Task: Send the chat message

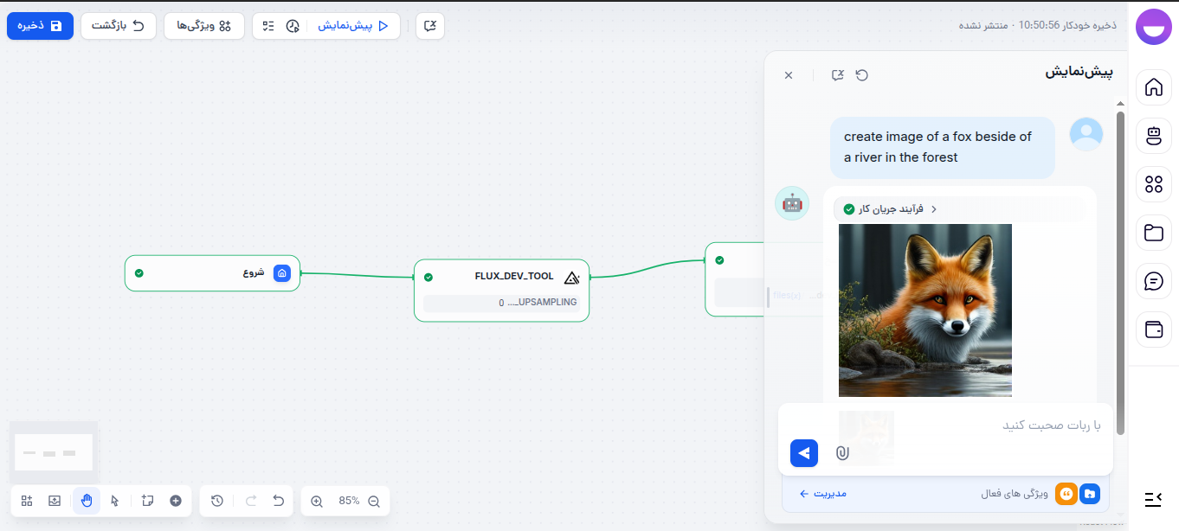Action: [x=804, y=452]
